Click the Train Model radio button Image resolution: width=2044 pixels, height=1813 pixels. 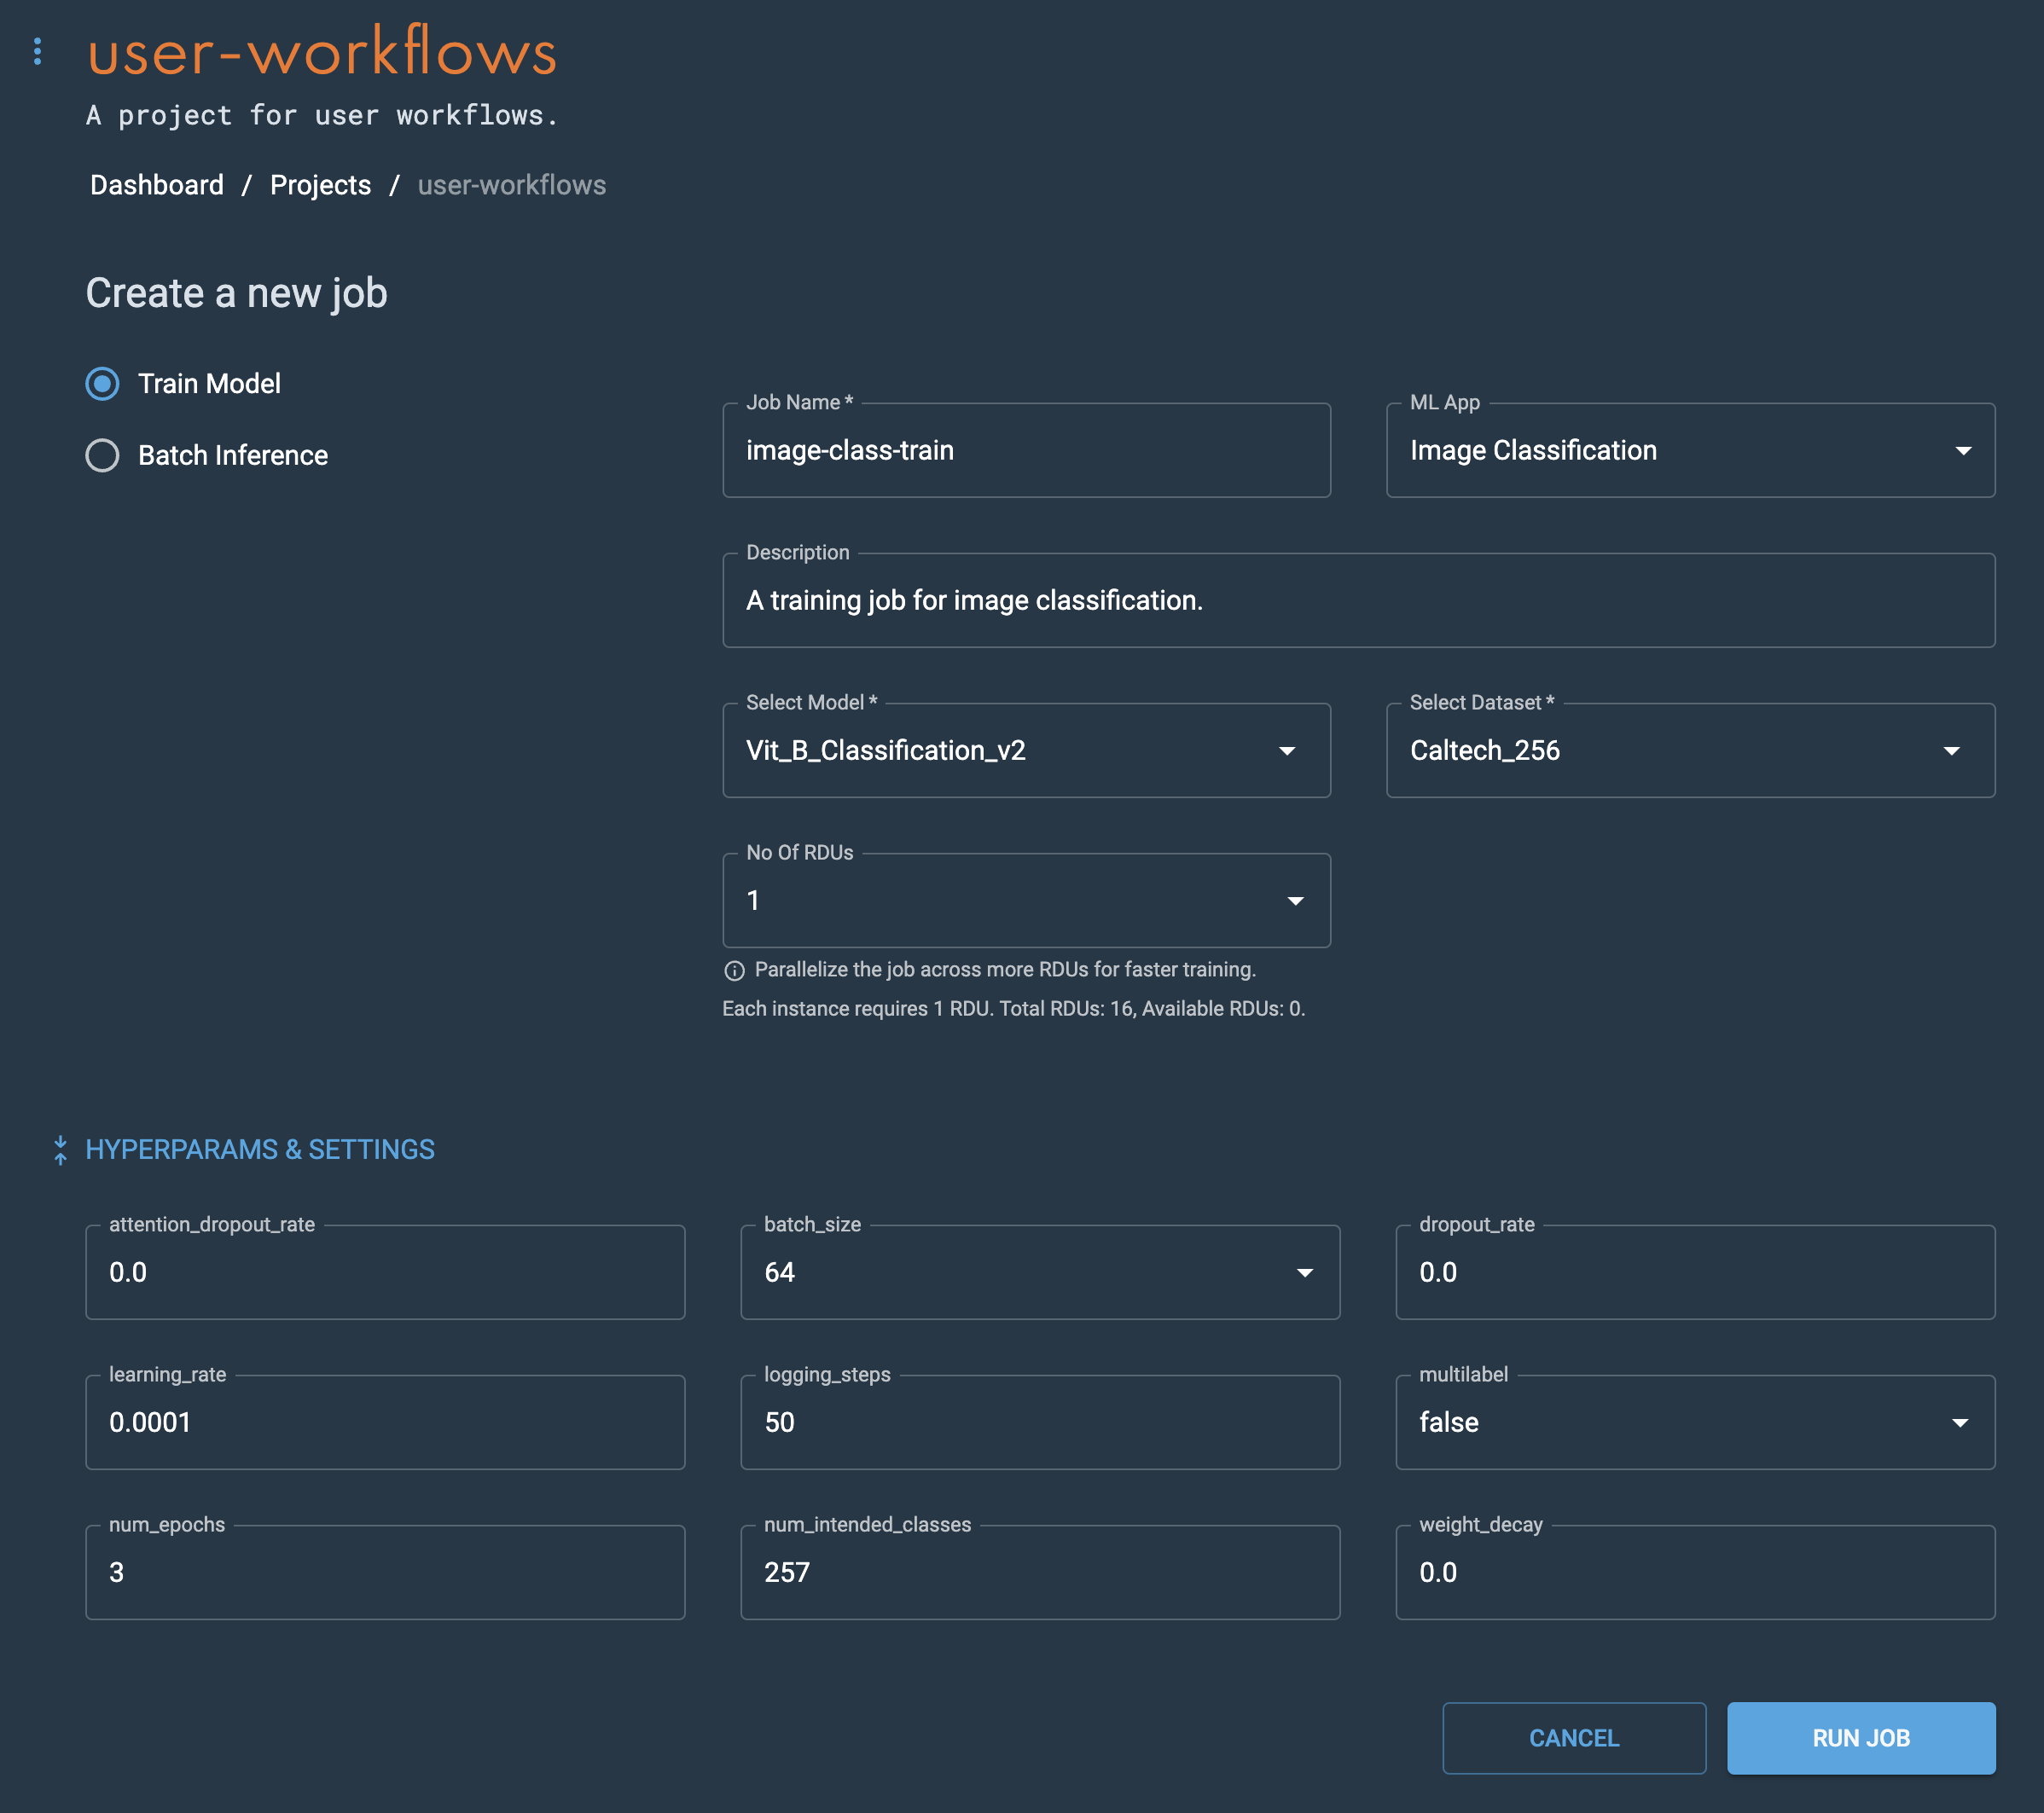pyautogui.click(x=103, y=383)
